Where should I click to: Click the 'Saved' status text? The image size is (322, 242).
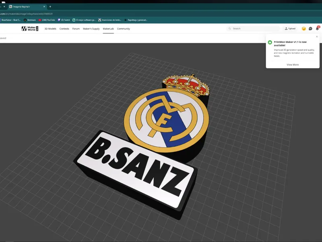(3, 38)
